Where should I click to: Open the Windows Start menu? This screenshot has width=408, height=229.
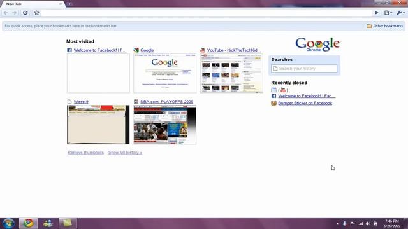8,223
